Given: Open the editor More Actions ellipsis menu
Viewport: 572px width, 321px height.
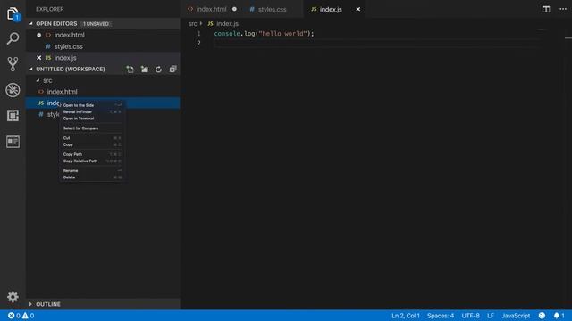Looking at the screenshot, I should (x=563, y=9).
